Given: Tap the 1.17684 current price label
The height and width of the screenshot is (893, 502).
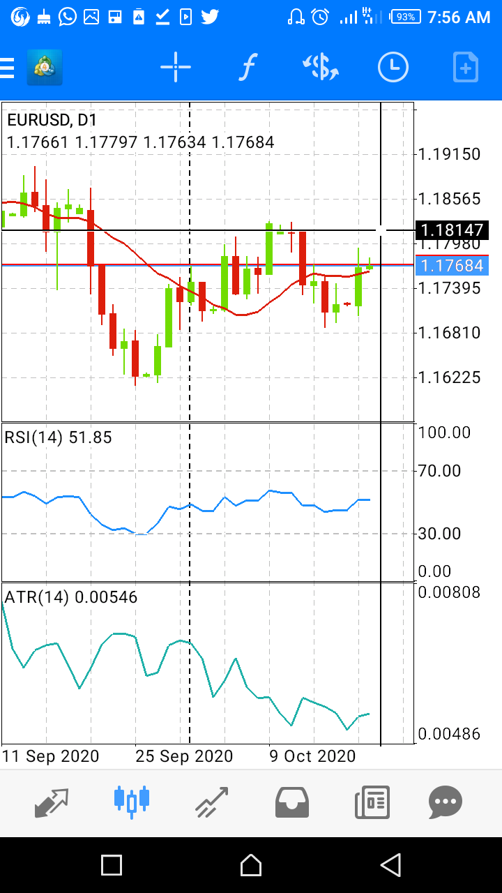Looking at the screenshot, I should click(452, 265).
